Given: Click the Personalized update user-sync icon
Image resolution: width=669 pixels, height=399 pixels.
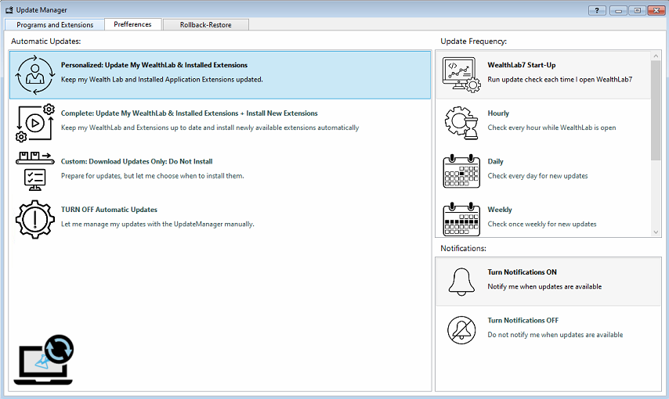Looking at the screenshot, I should 34,73.
